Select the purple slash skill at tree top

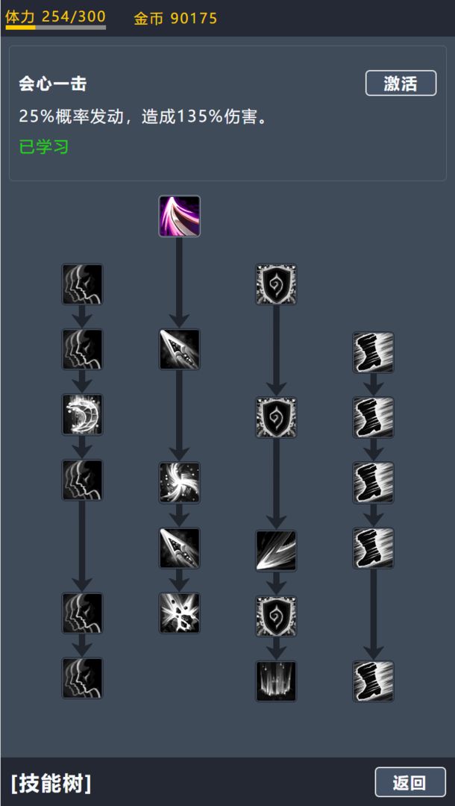[x=179, y=216]
